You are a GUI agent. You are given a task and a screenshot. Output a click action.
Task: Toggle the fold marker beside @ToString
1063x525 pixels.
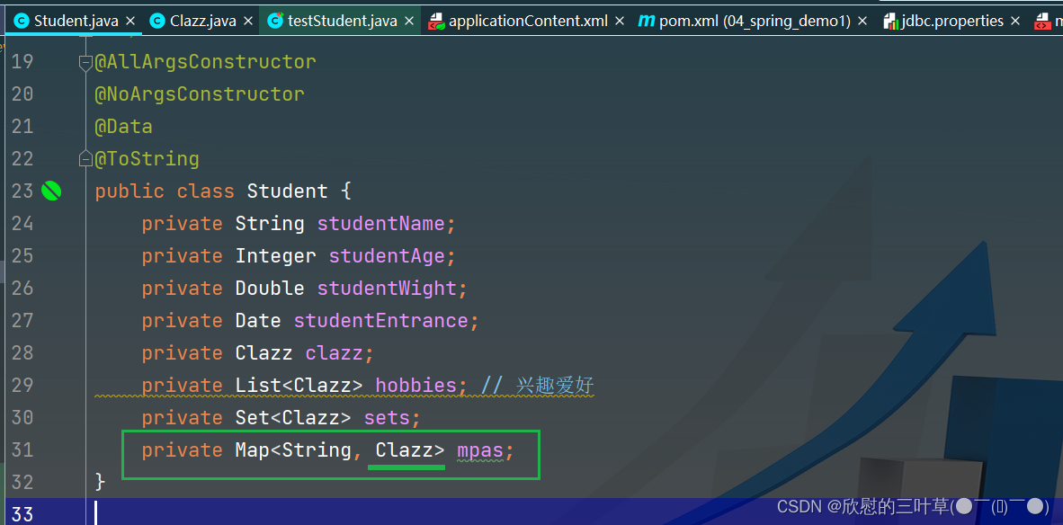tap(85, 159)
